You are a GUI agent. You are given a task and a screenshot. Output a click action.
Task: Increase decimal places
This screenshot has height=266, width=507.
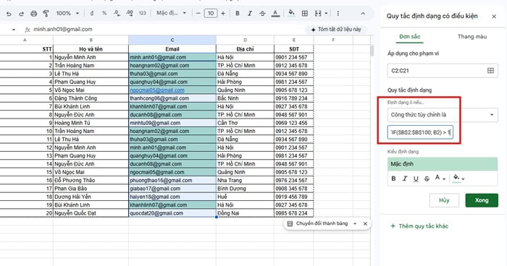click(x=130, y=13)
